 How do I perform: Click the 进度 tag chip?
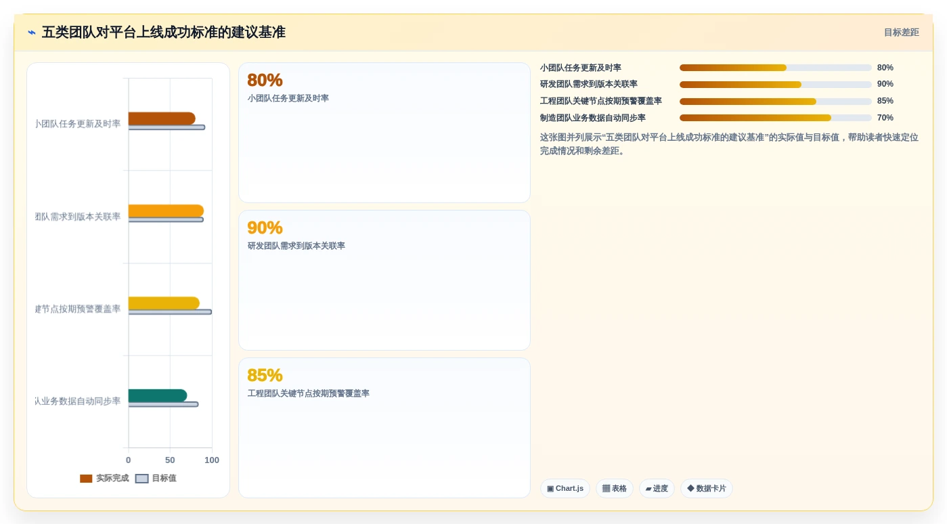(657, 489)
